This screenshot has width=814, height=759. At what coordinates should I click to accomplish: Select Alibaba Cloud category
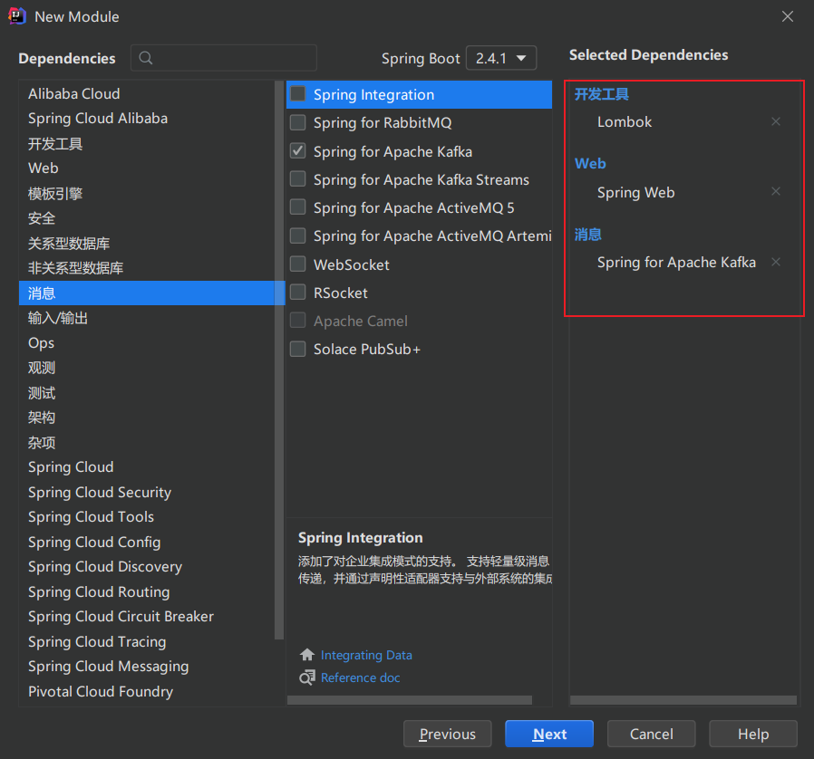(147, 94)
